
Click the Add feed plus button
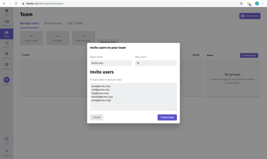point(7,80)
